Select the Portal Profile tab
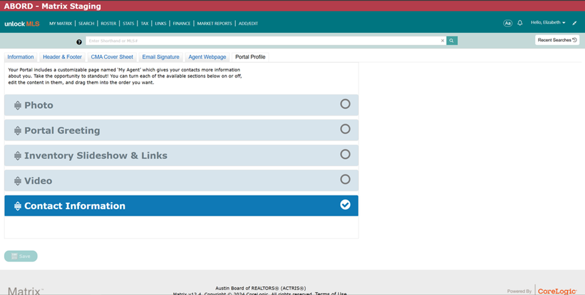Image resolution: width=585 pixels, height=295 pixels. [250, 57]
